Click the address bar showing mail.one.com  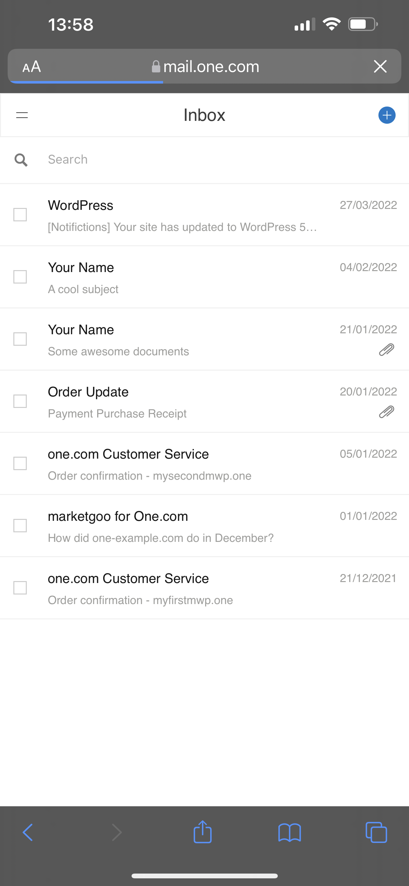211,66
